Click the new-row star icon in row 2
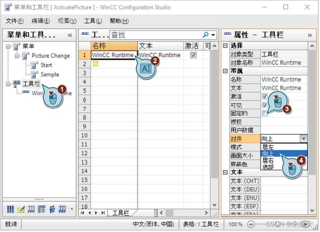Viewport: 320px width, 232px height. click(96, 64)
